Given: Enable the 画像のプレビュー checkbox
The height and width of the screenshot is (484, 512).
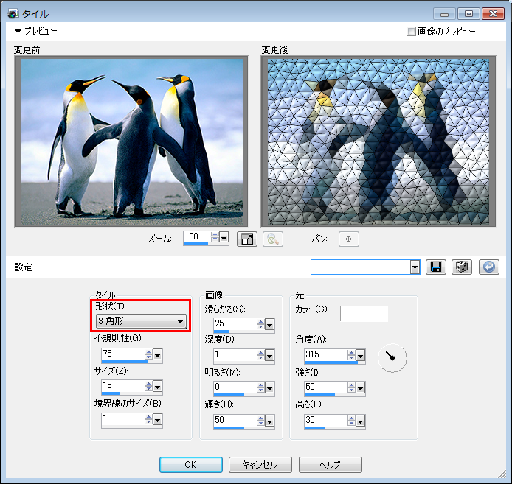Looking at the screenshot, I should [x=411, y=32].
